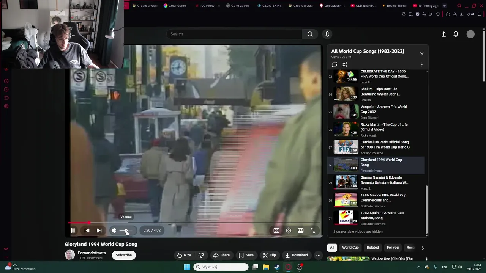Viewport: 486px width, 273px height.
Task: Select the Related filter chip
Action: click(373, 248)
